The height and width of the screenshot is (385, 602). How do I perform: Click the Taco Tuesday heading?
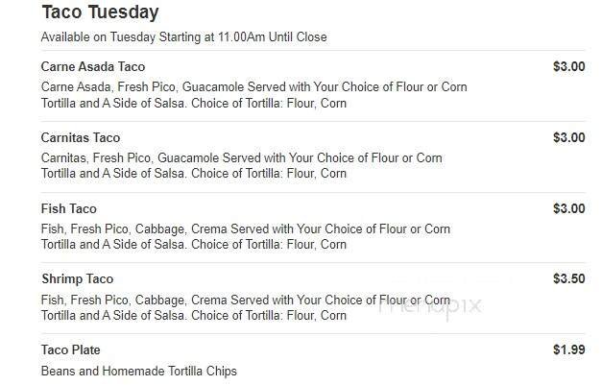coord(100,12)
